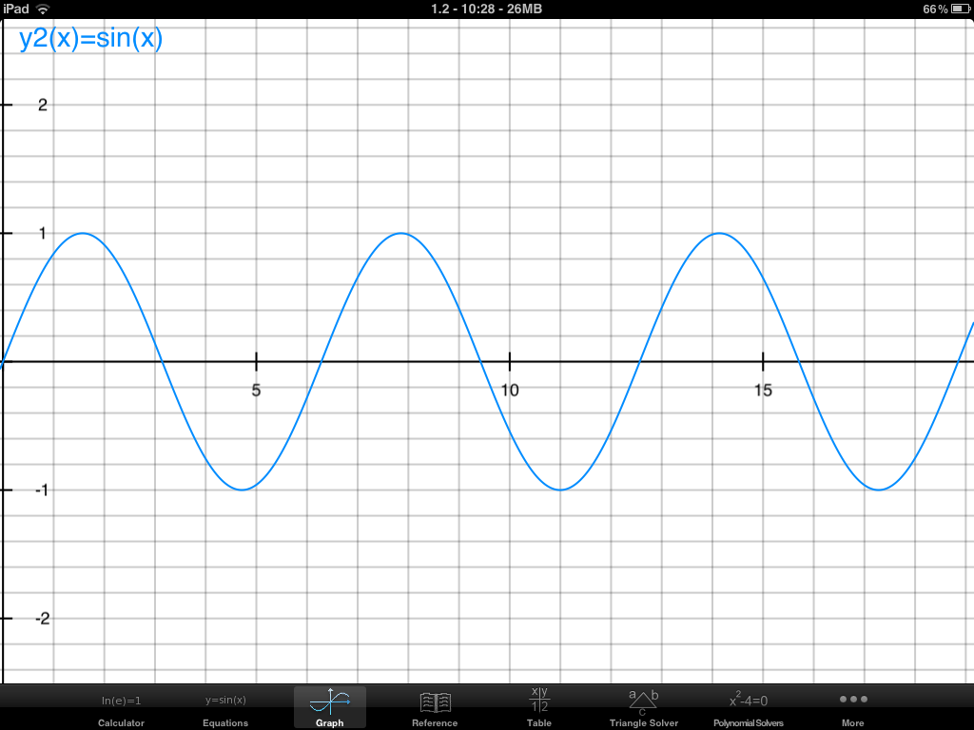Tap the iPad label in status bar
The width and height of the screenshot is (974, 730).
[16, 9]
